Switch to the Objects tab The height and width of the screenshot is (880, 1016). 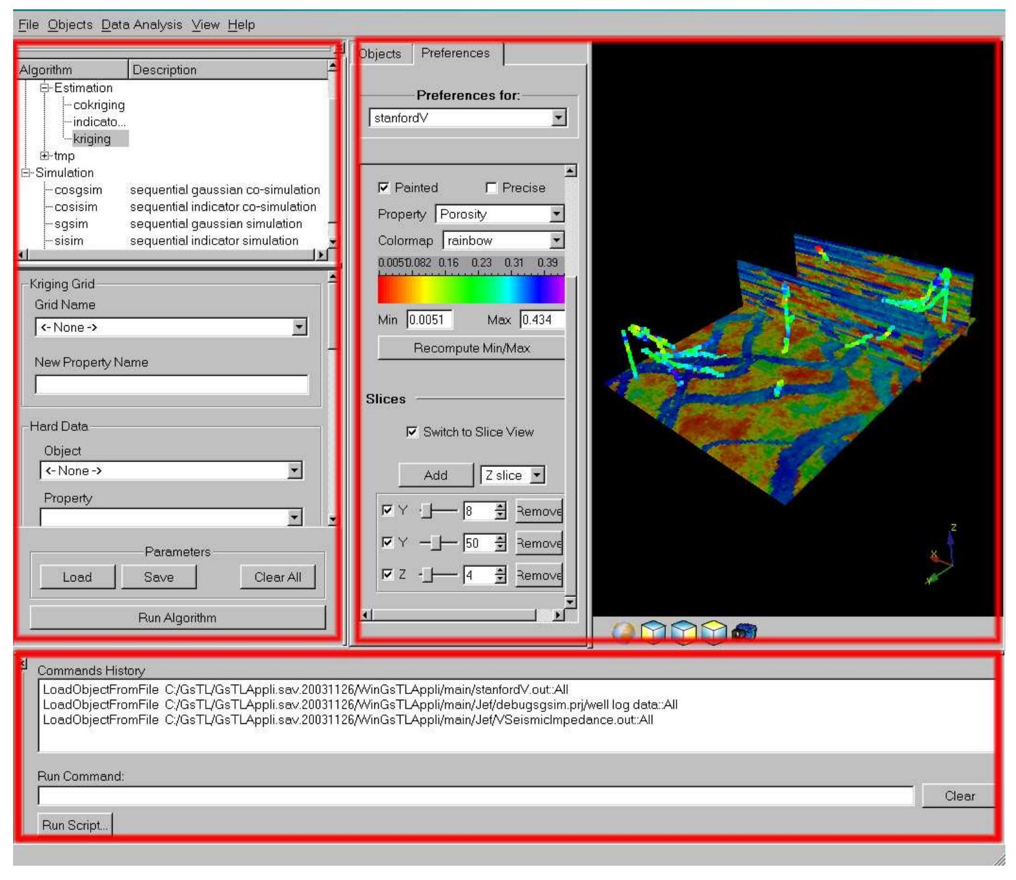tap(380, 54)
